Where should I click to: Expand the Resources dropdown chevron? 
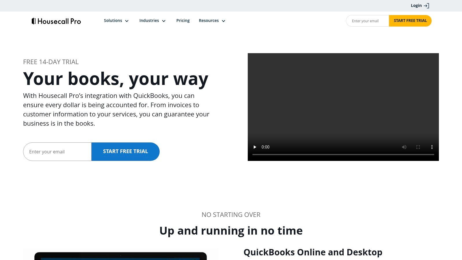click(x=223, y=21)
